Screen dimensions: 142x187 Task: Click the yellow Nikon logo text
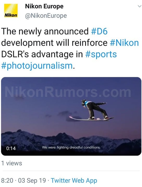pos(11,15)
